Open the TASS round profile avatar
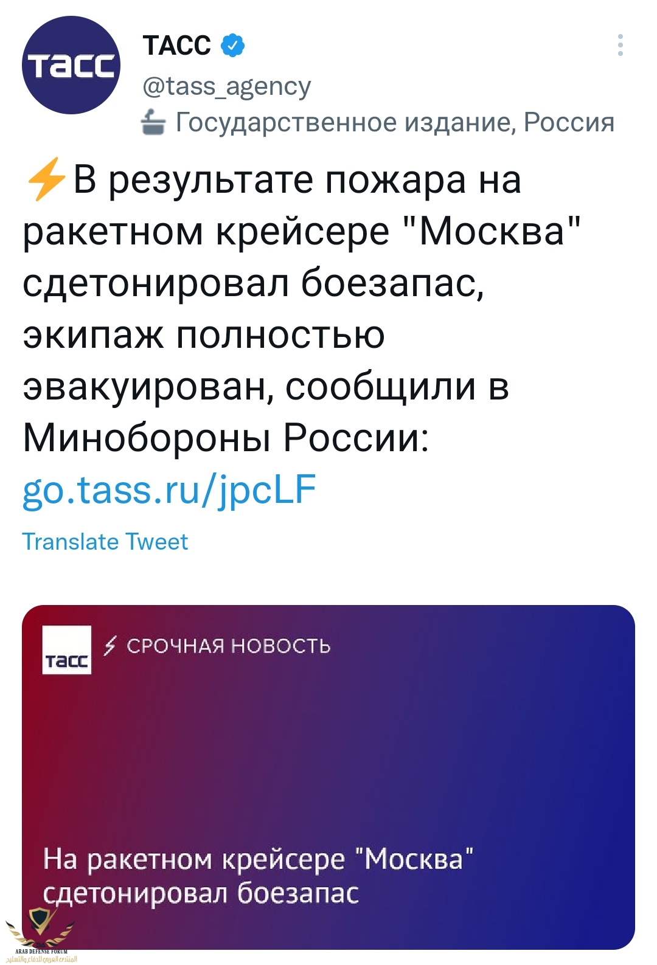 point(71,65)
